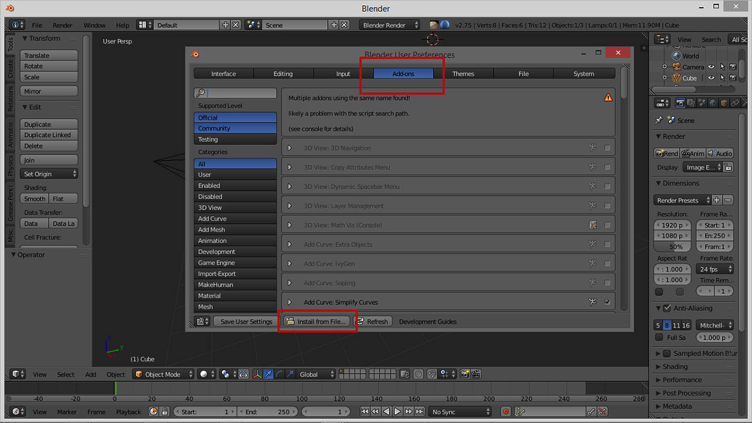Click the warning triangle in addon message
Screen dimensions: 752x423
coord(608,98)
